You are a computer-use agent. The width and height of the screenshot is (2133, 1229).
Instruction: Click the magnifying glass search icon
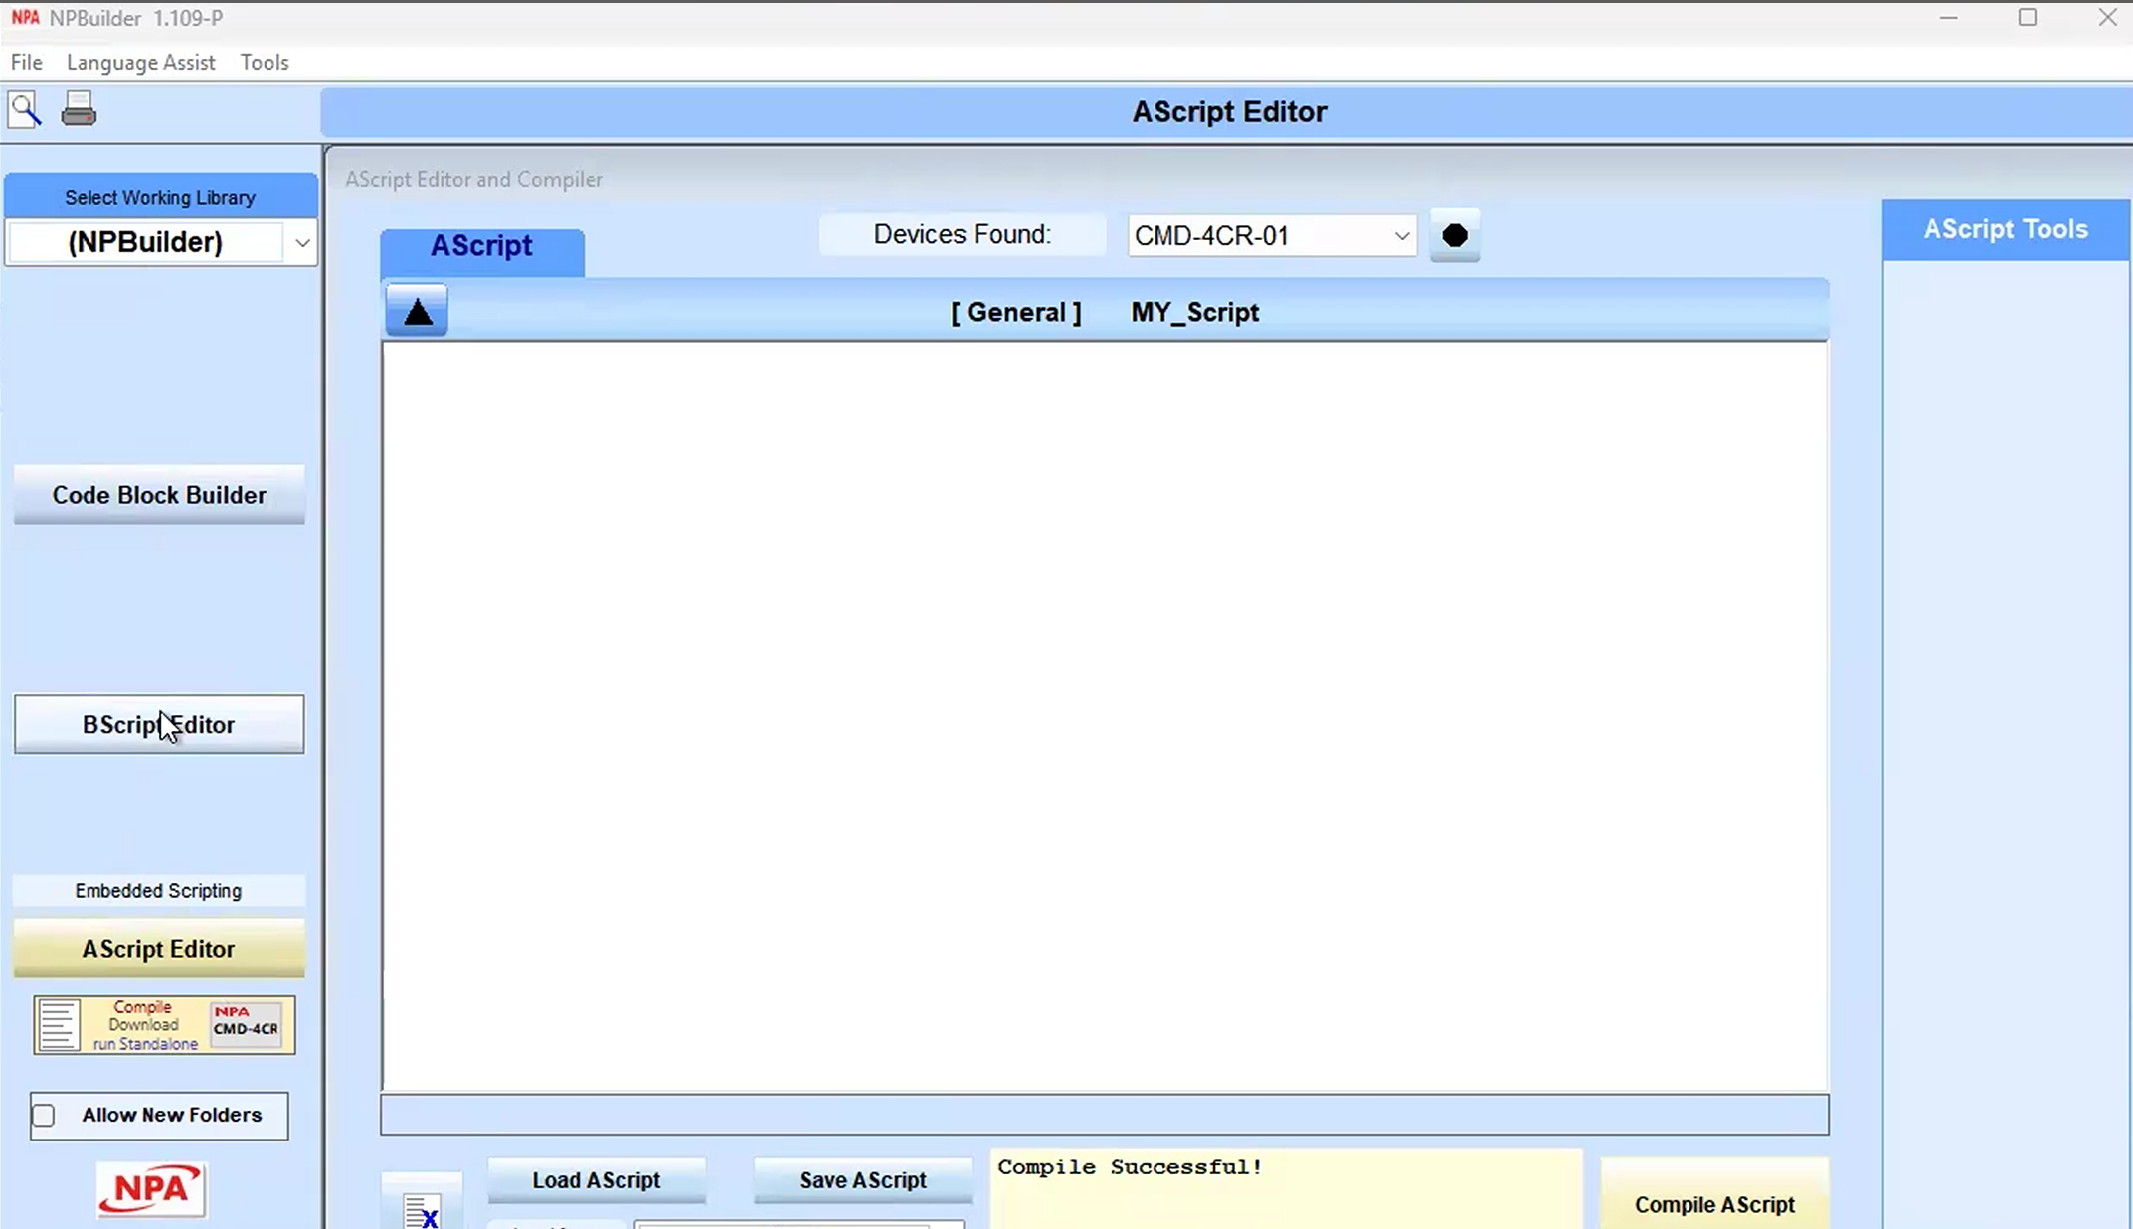25,109
